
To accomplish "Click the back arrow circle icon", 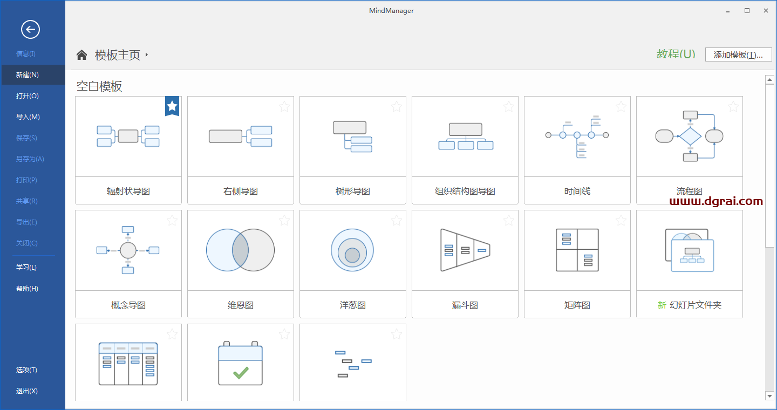I will click(x=31, y=29).
